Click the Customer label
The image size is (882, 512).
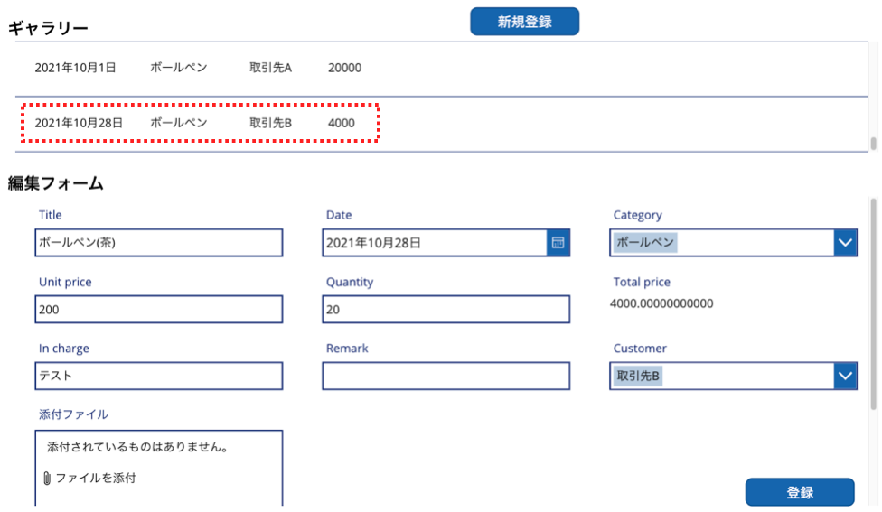[640, 349]
